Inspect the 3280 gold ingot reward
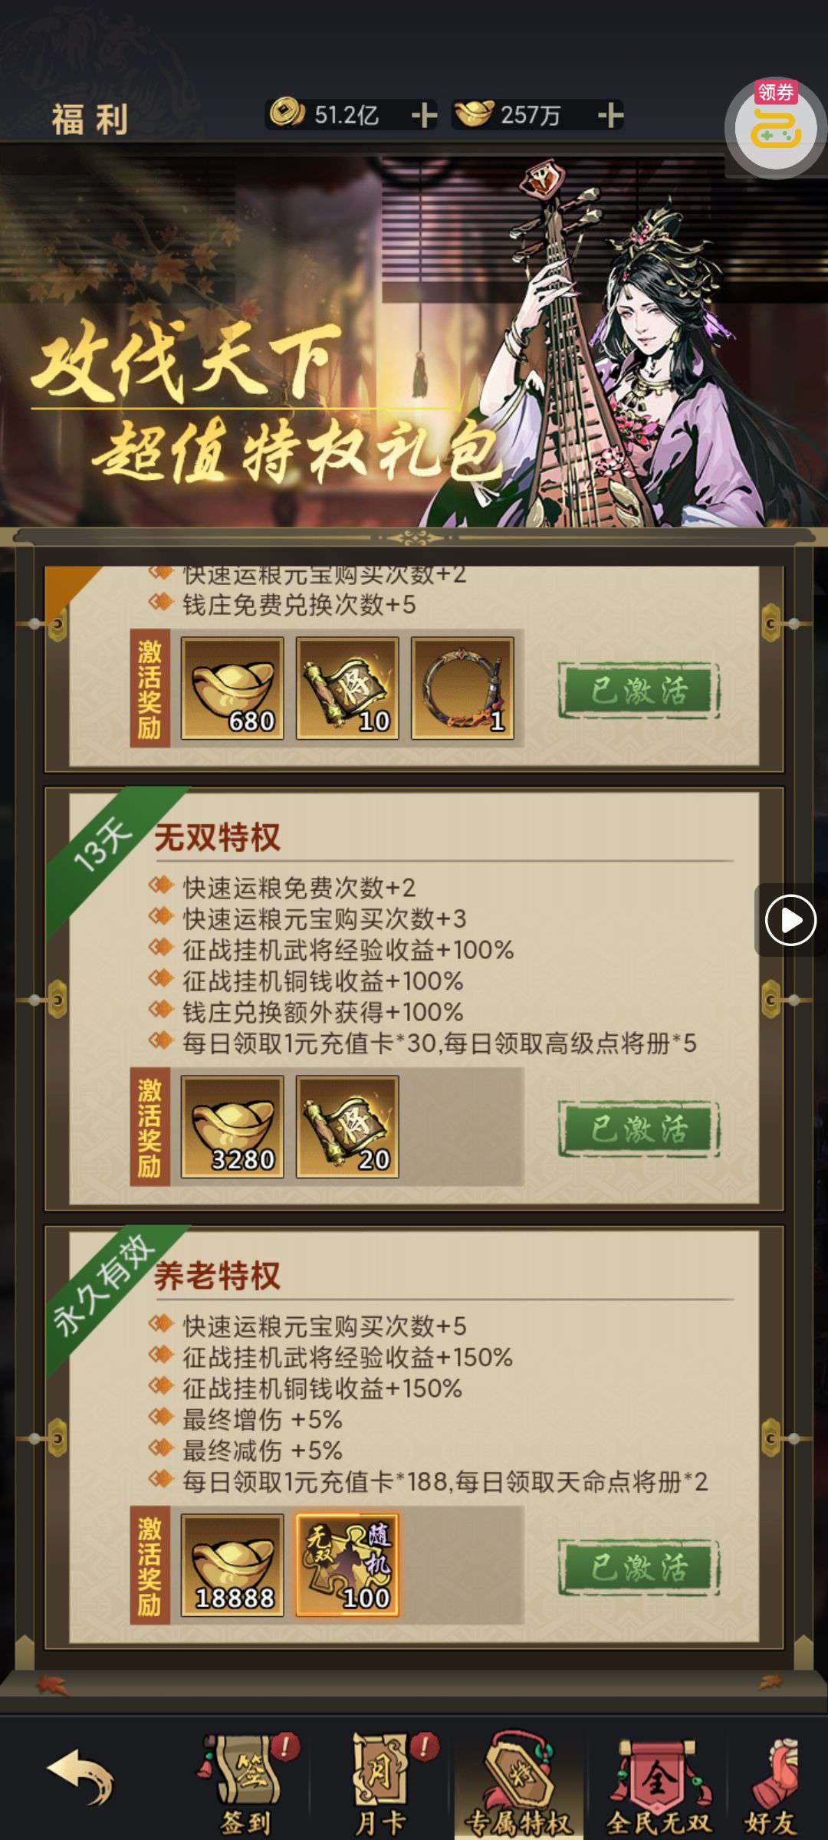This screenshot has height=1840, width=828. pyautogui.click(x=232, y=1126)
